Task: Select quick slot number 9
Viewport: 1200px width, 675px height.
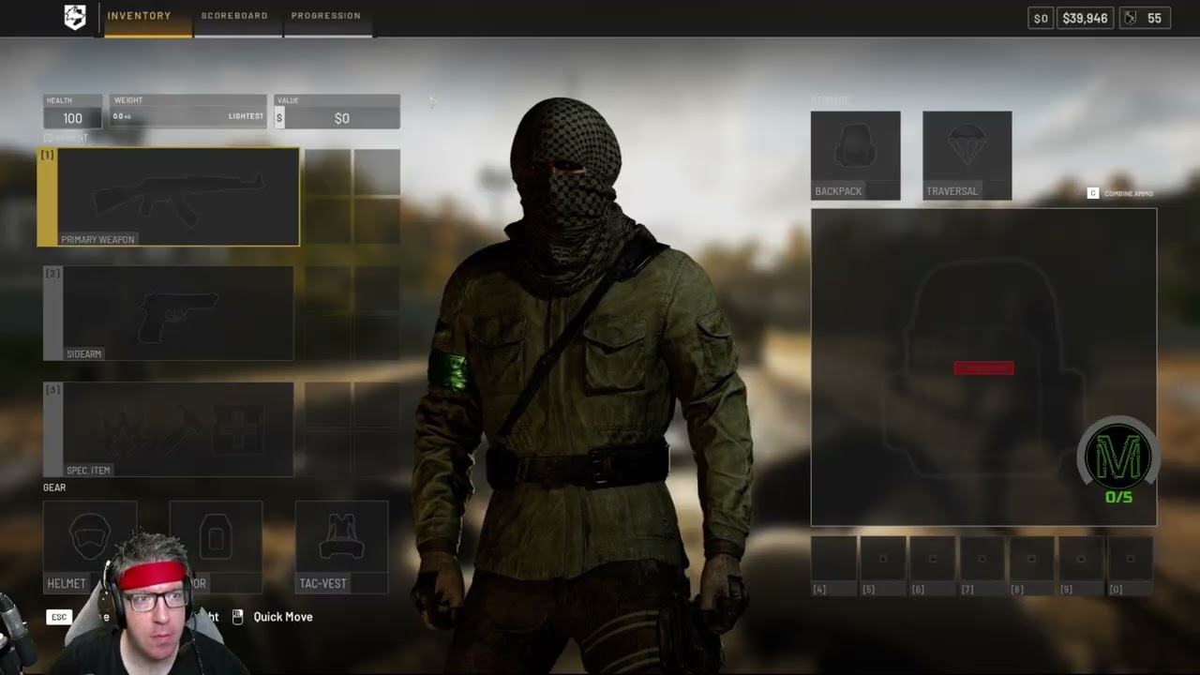Action: (1081, 565)
